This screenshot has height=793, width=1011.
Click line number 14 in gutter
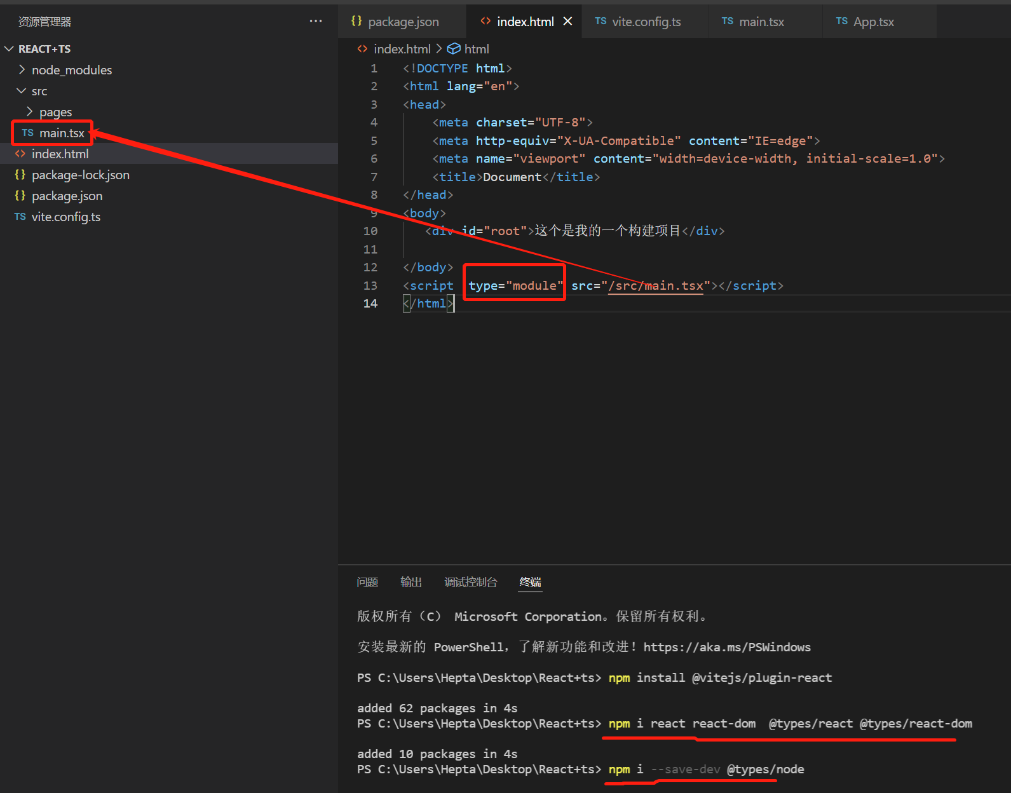[370, 304]
